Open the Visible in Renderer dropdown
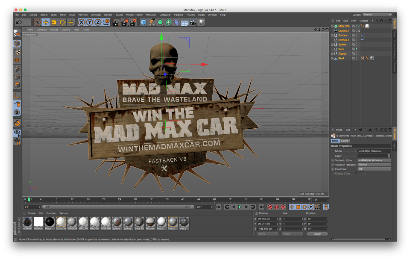This screenshot has width=410, height=260. coord(374,165)
